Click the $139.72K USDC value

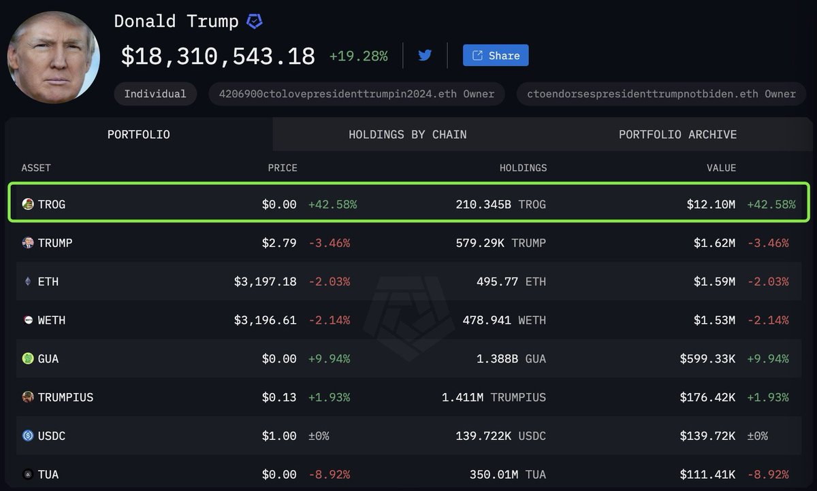click(707, 436)
